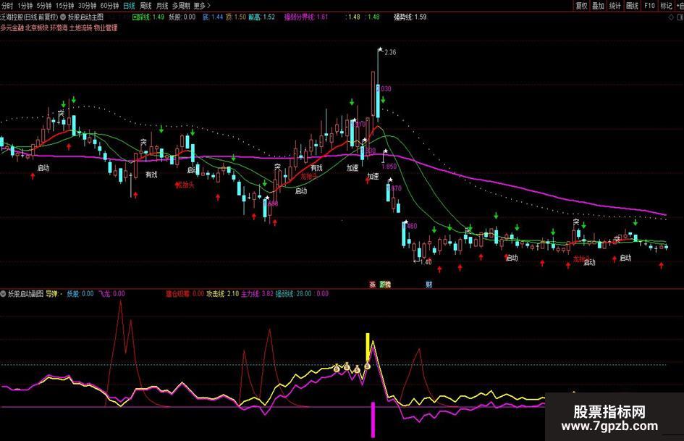This screenshot has height=441, width=684.
Task: Switch to the 日线 daily chart
Action: click(x=129, y=6)
